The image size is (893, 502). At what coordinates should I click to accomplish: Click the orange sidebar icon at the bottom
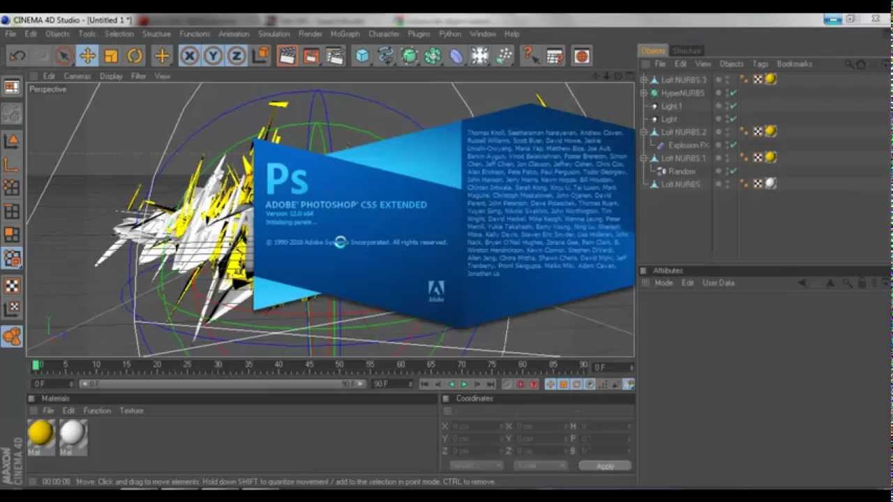[12, 337]
